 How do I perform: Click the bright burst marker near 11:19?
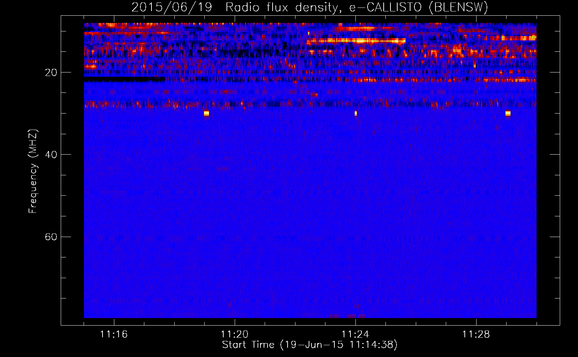[206, 114]
